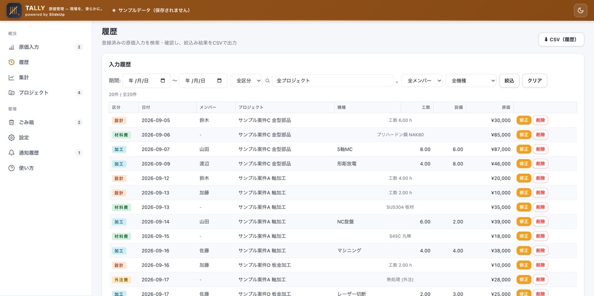Click the 機種 column header
Image resolution: width=594 pixels, height=296 pixels.
(x=367, y=107)
